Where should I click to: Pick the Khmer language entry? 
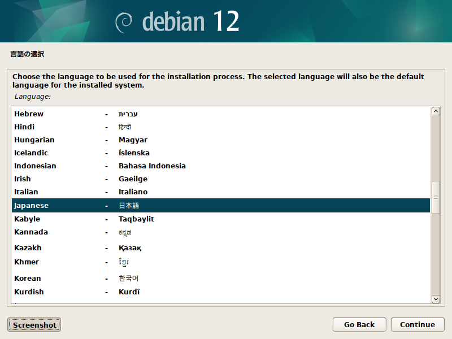(221, 262)
